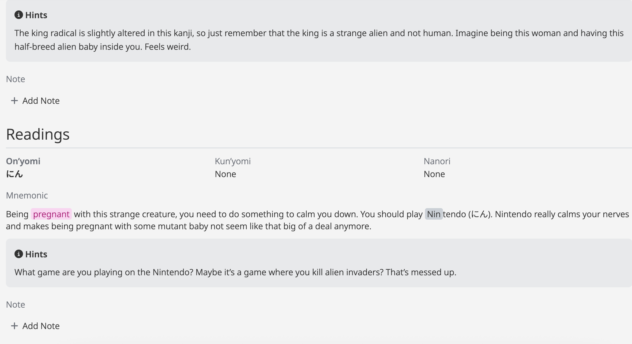The width and height of the screenshot is (632, 344).
Task: Click the plus icon above the Readings heading
Action: pyautogui.click(x=14, y=101)
